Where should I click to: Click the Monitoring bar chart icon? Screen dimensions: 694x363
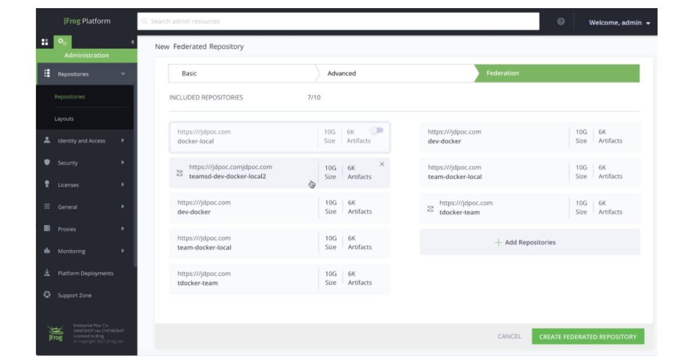click(47, 251)
